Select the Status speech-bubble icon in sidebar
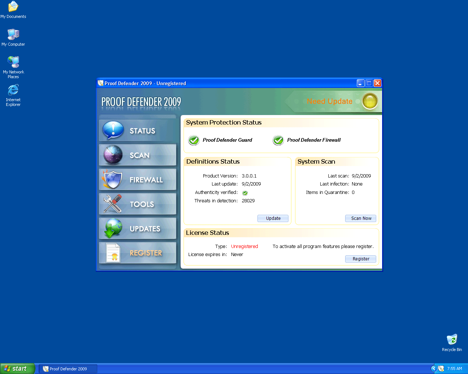 coord(113,130)
